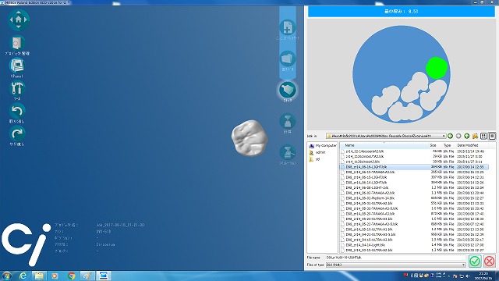Open Internet Explorer from taskbar
The height and width of the screenshot is (281, 499).
tap(23, 276)
